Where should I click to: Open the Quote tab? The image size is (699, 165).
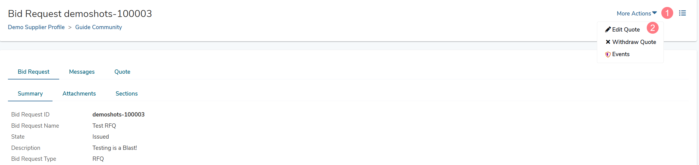[x=122, y=72]
